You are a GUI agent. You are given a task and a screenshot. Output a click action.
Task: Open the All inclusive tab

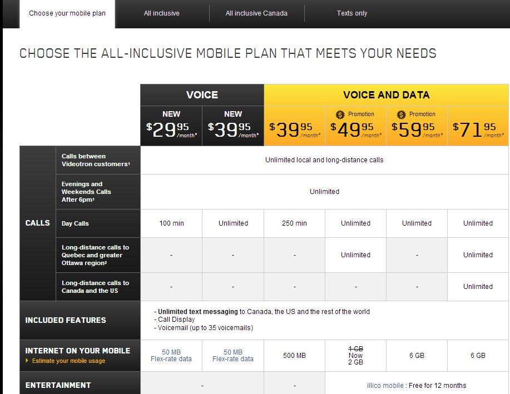[x=162, y=13]
